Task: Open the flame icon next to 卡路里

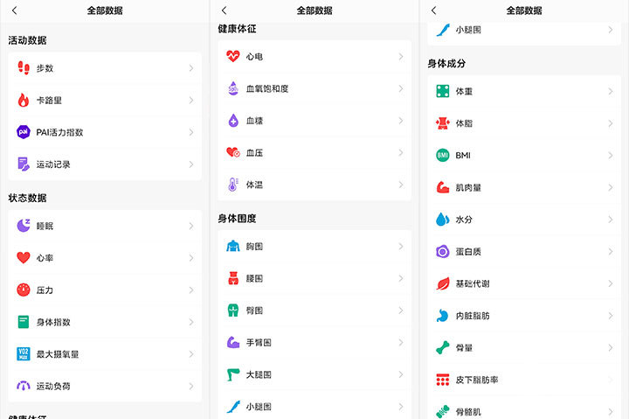Action: click(24, 100)
